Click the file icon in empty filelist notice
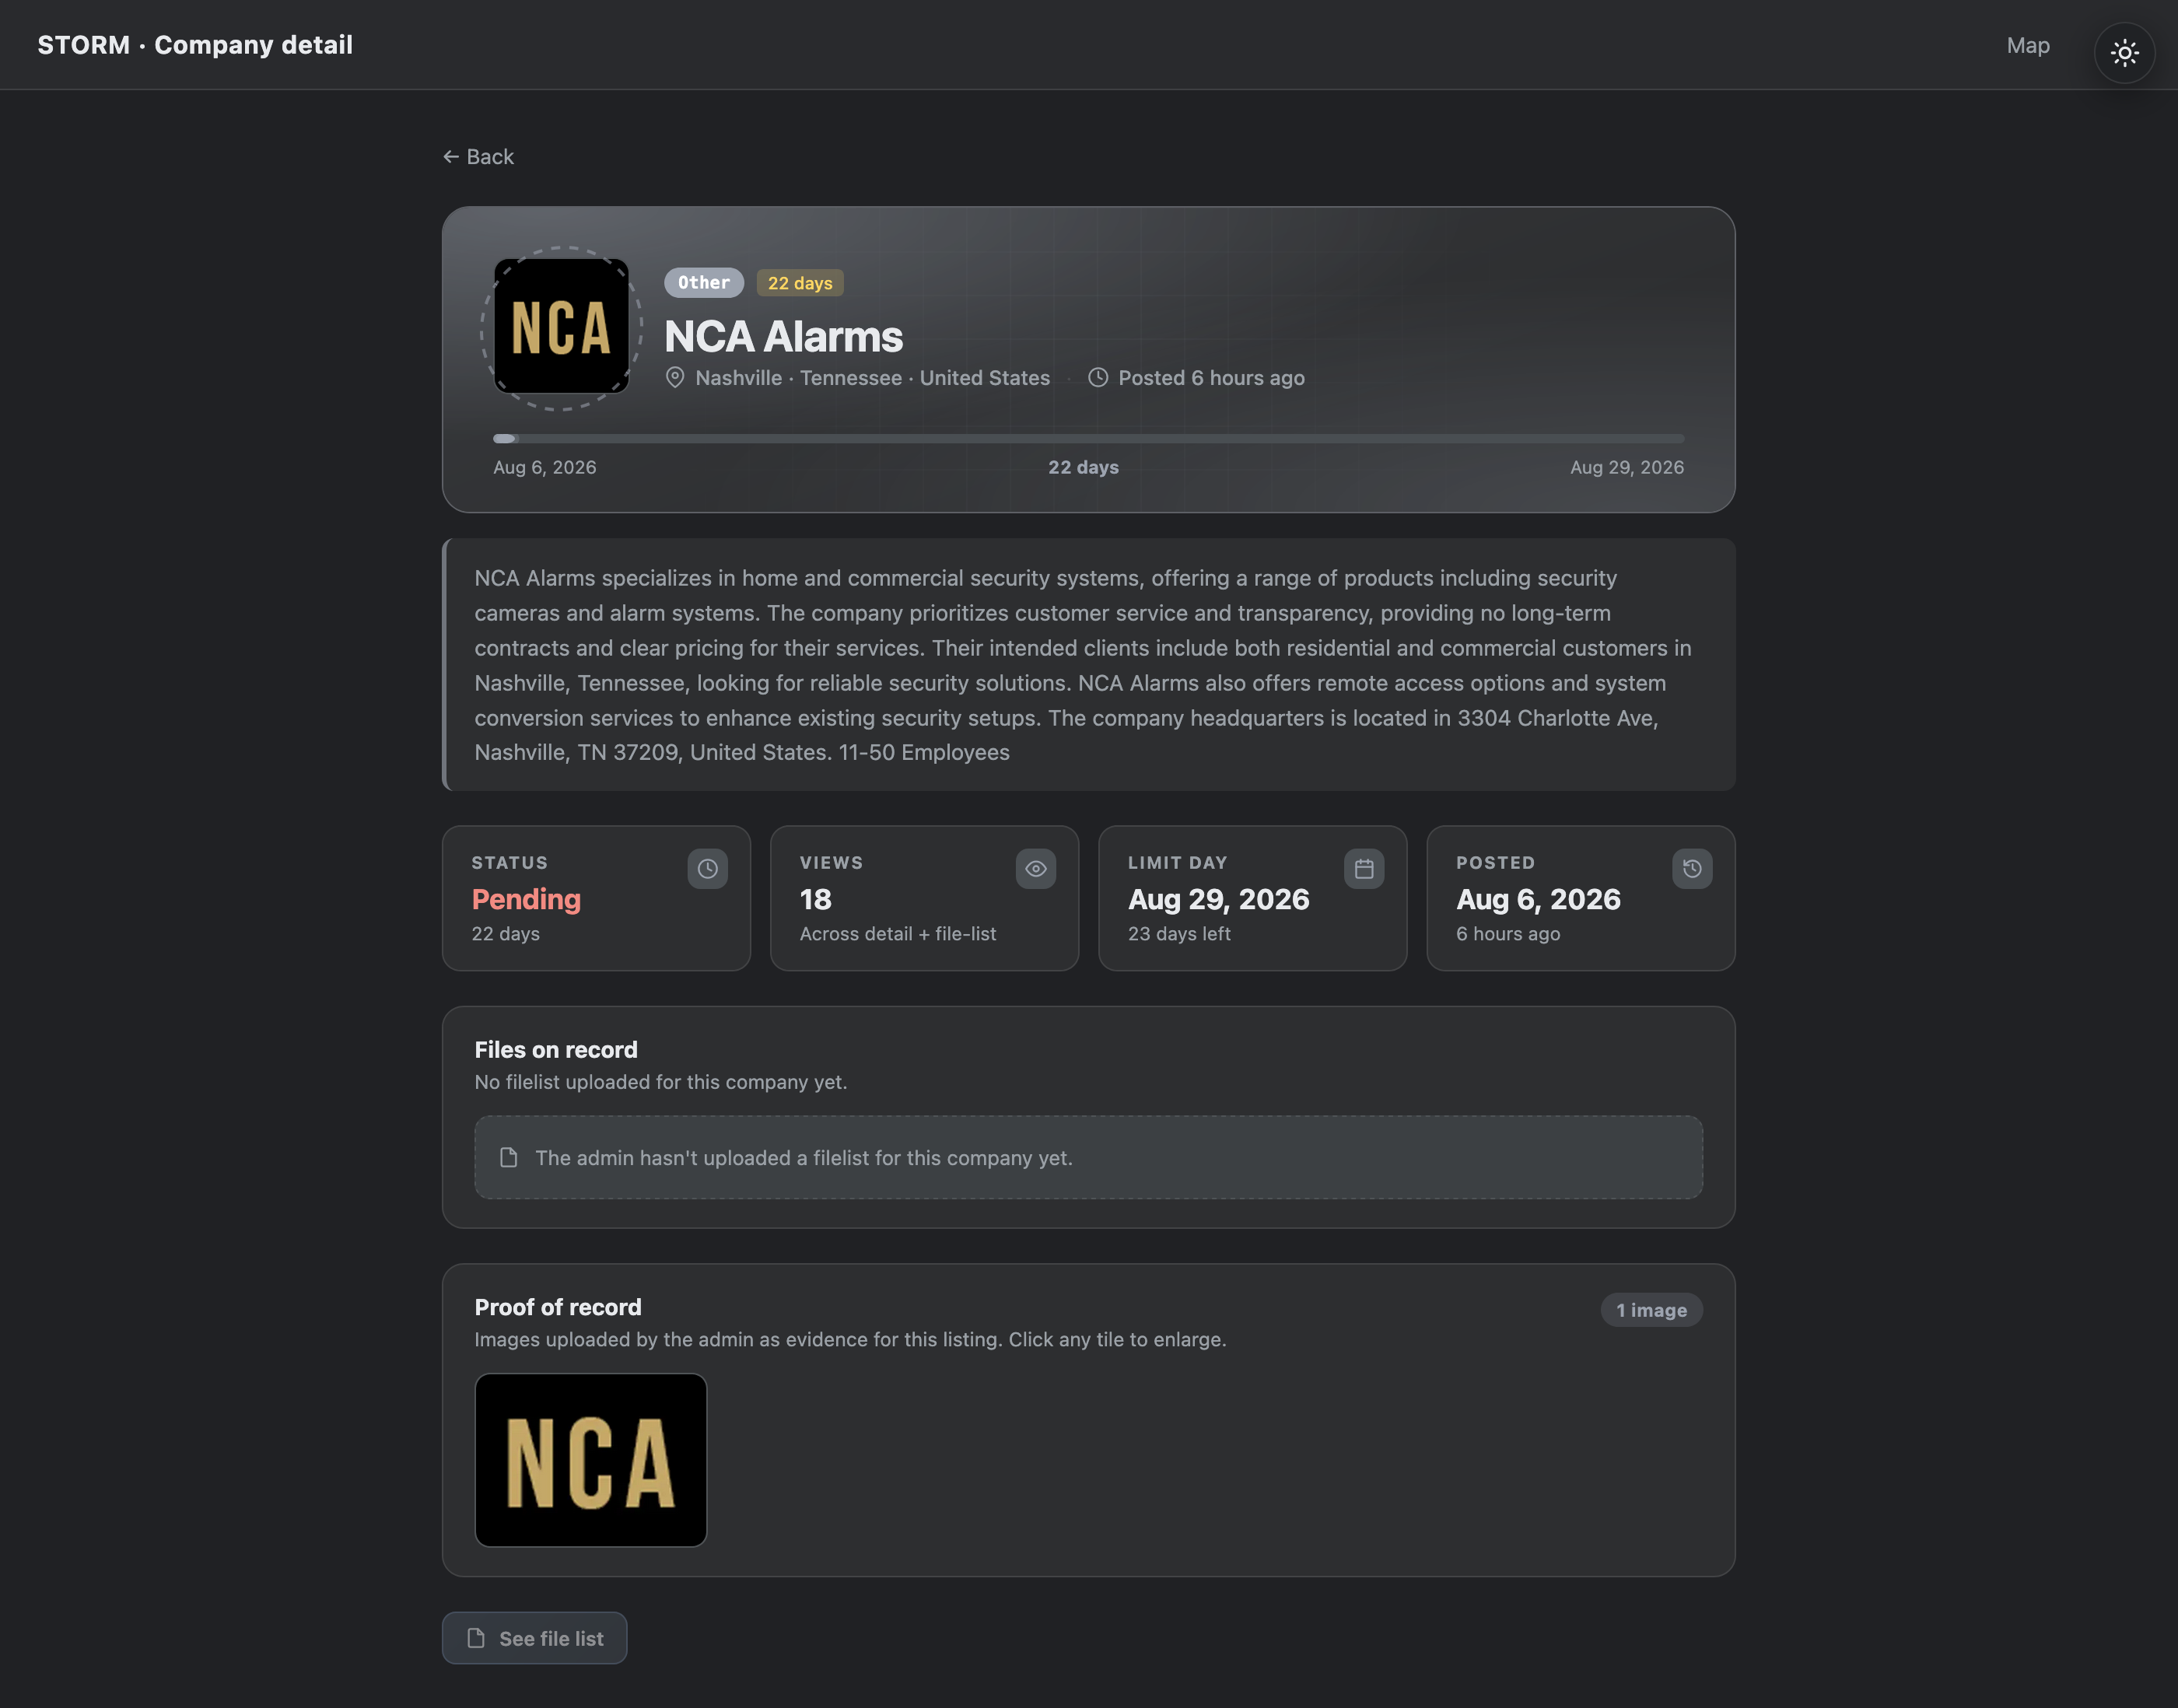2178x1708 pixels. pyautogui.click(x=508, y=1157)
